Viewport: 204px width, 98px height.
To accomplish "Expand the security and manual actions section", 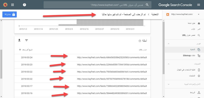I will 169,84.
